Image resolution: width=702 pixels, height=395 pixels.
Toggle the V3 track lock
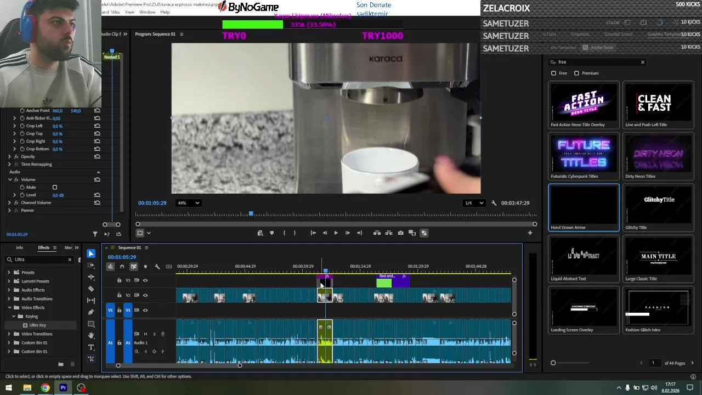119,280
